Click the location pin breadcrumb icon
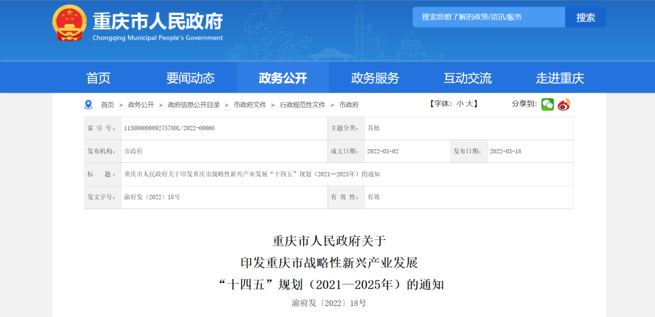Viewport: 655px width, 317px height. [88, 104]
